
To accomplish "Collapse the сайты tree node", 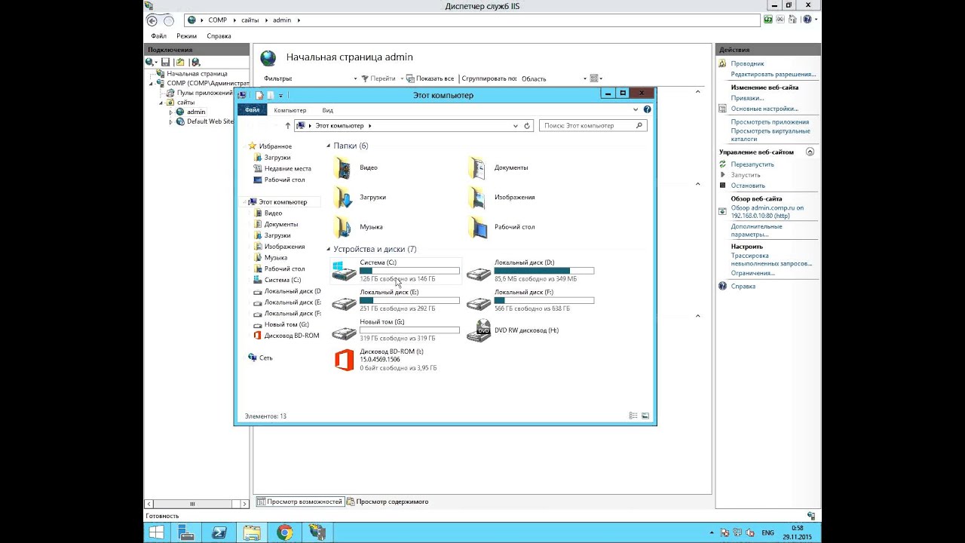I will [x=161, y=103].
